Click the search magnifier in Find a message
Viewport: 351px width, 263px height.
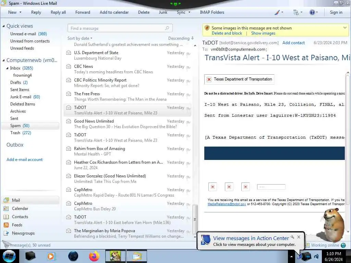167,28
